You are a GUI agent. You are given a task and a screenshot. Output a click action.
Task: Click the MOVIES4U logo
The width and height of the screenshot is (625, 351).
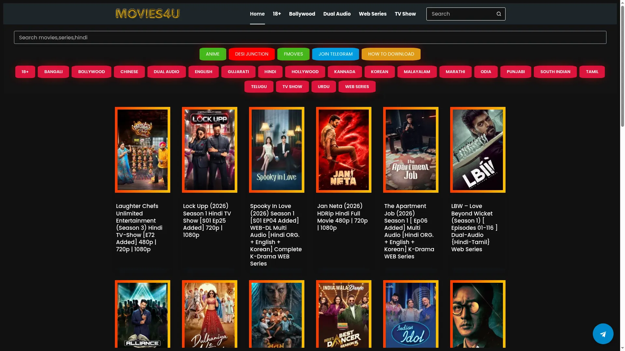click(147, 14)
